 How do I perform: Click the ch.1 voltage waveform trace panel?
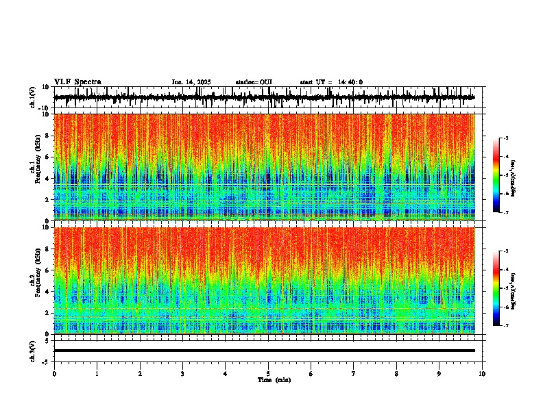(269, 97)
